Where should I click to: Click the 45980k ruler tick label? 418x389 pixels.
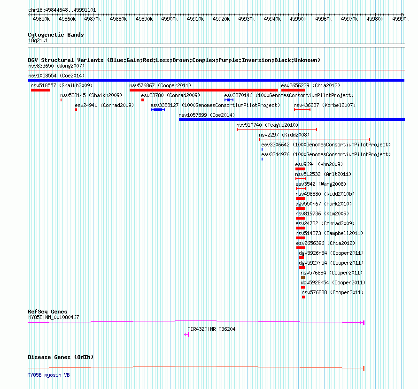[375, 19]
